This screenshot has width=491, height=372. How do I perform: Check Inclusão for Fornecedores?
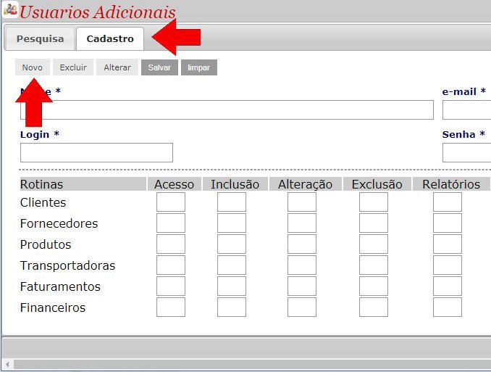pyautogui.click(x=232, y=223)
